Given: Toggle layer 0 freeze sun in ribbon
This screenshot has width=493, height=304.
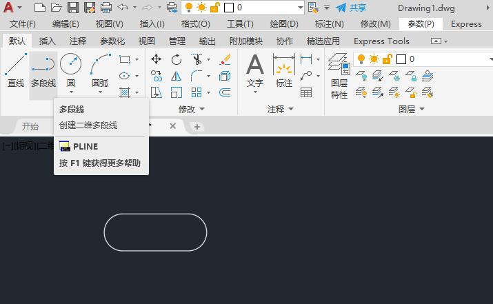Looking at the screenshot, I should pos(374,59).
